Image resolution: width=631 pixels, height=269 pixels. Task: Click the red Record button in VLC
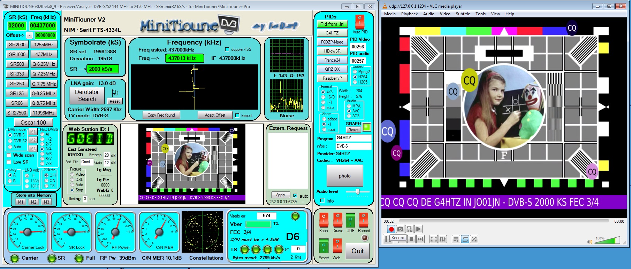point(391,229)
